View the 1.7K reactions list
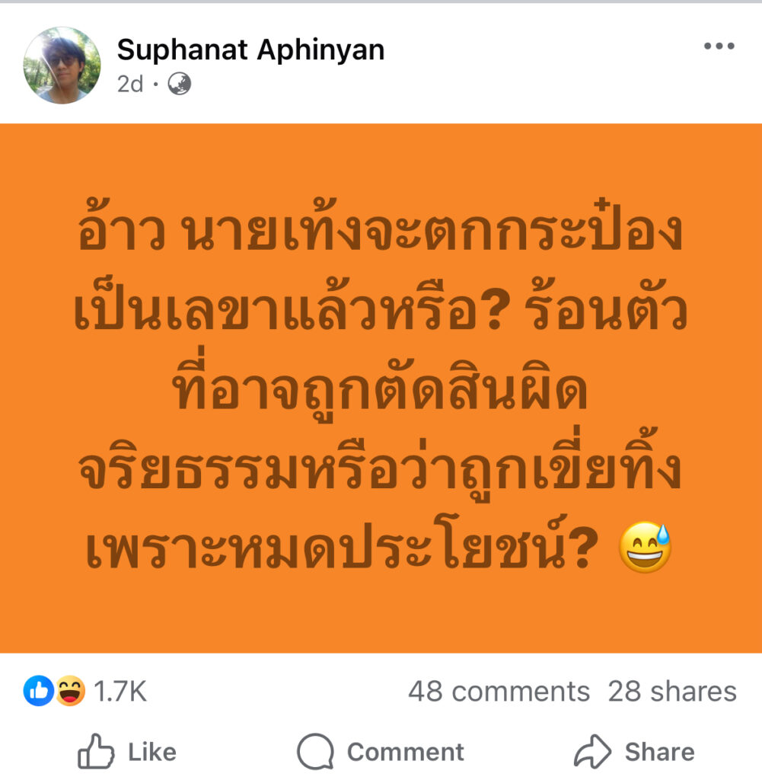Screen dimensions: 762x780 point(120,692)
